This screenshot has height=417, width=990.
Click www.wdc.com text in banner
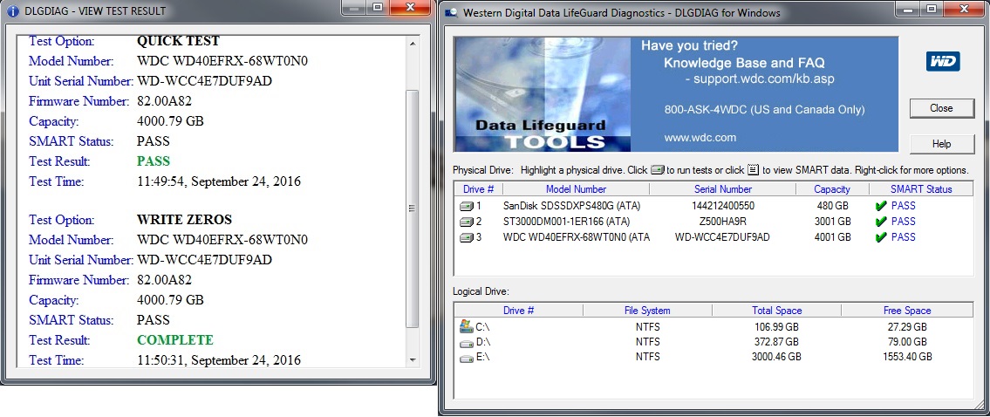(700, 138)
